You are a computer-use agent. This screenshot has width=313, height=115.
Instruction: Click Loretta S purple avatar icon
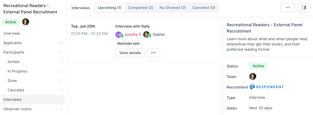(119, 34)
